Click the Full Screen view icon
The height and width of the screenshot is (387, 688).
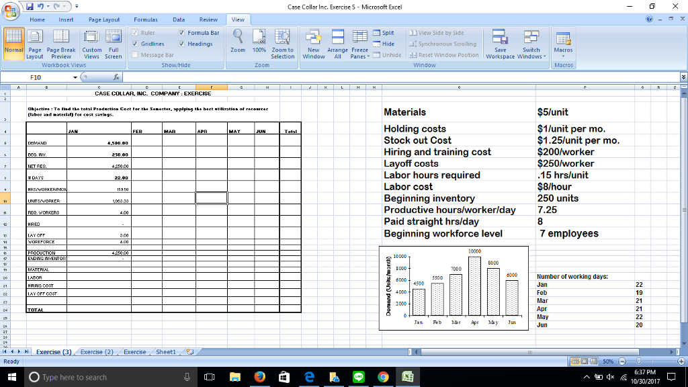tap(114, 42)
